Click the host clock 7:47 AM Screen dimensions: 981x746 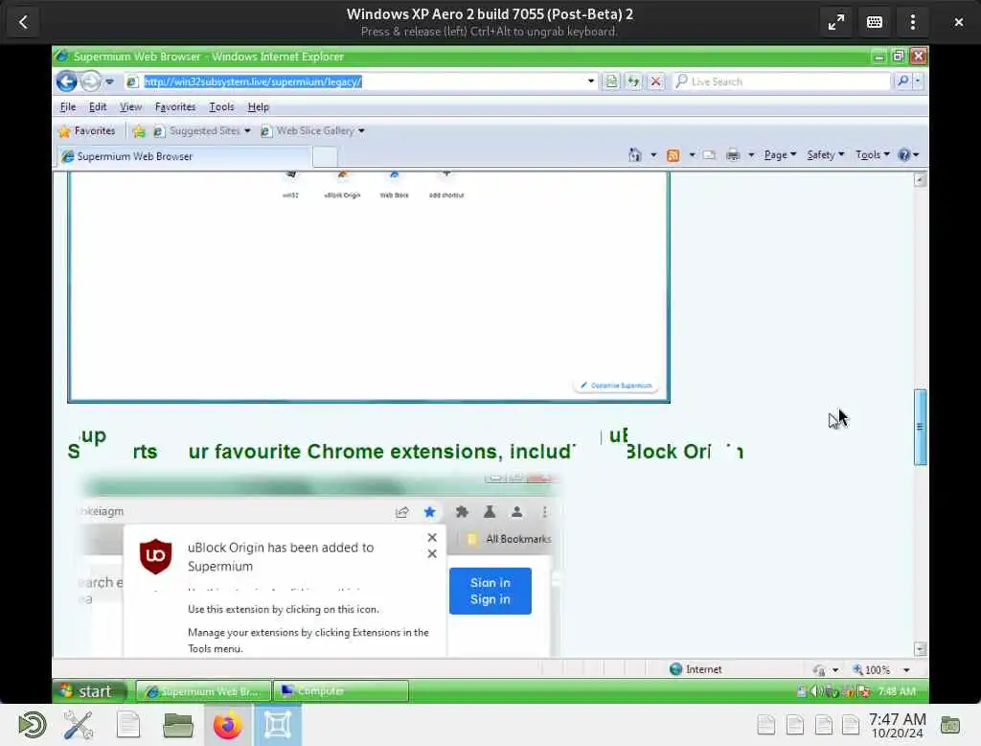click(x=897, y=725)
